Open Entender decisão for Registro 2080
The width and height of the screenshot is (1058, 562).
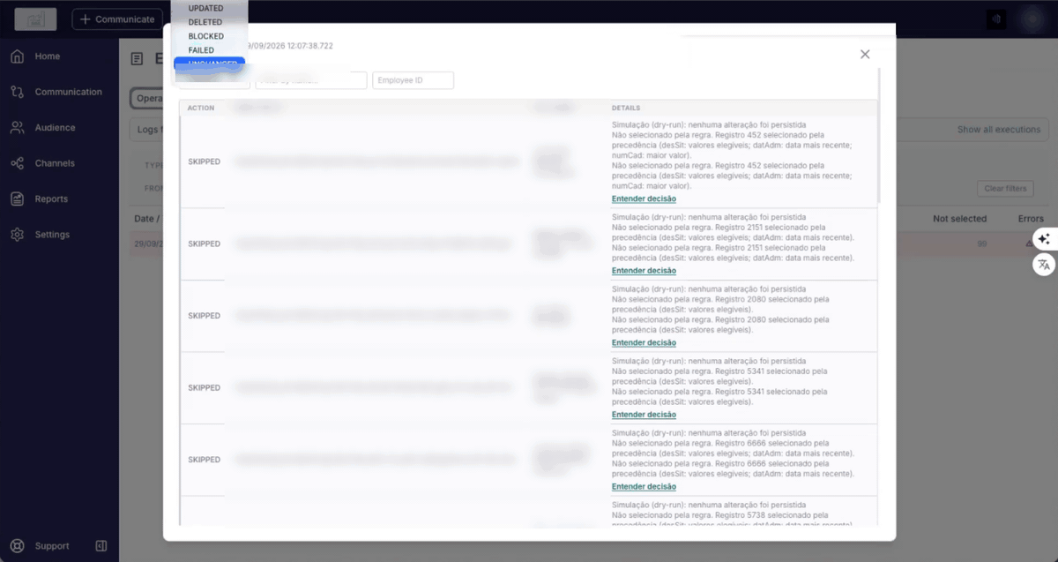tap(644, 342)
